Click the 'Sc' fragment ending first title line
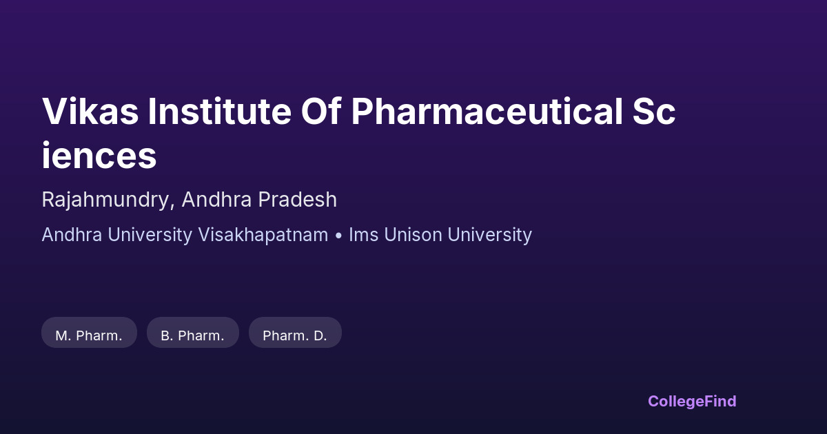 (x=654, y=111)
